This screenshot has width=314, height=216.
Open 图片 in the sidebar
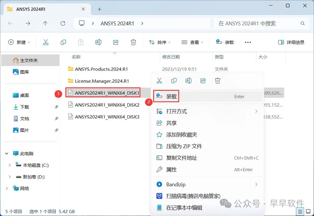(30, 130)
